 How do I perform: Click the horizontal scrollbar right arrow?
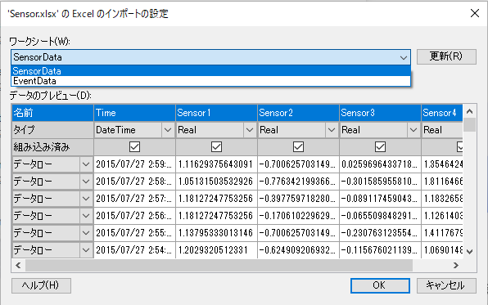point(456,265)
